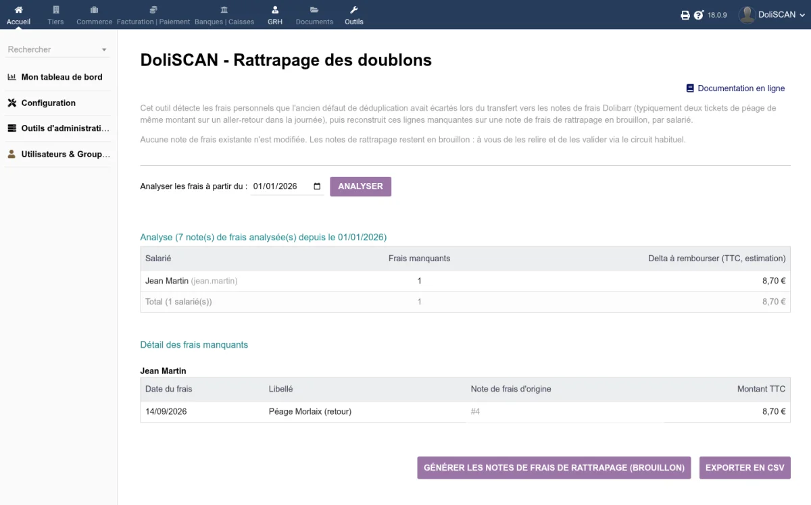Click the Delta à rembourser column header
The width and height of the screenshot is (811, 505).
717,258
